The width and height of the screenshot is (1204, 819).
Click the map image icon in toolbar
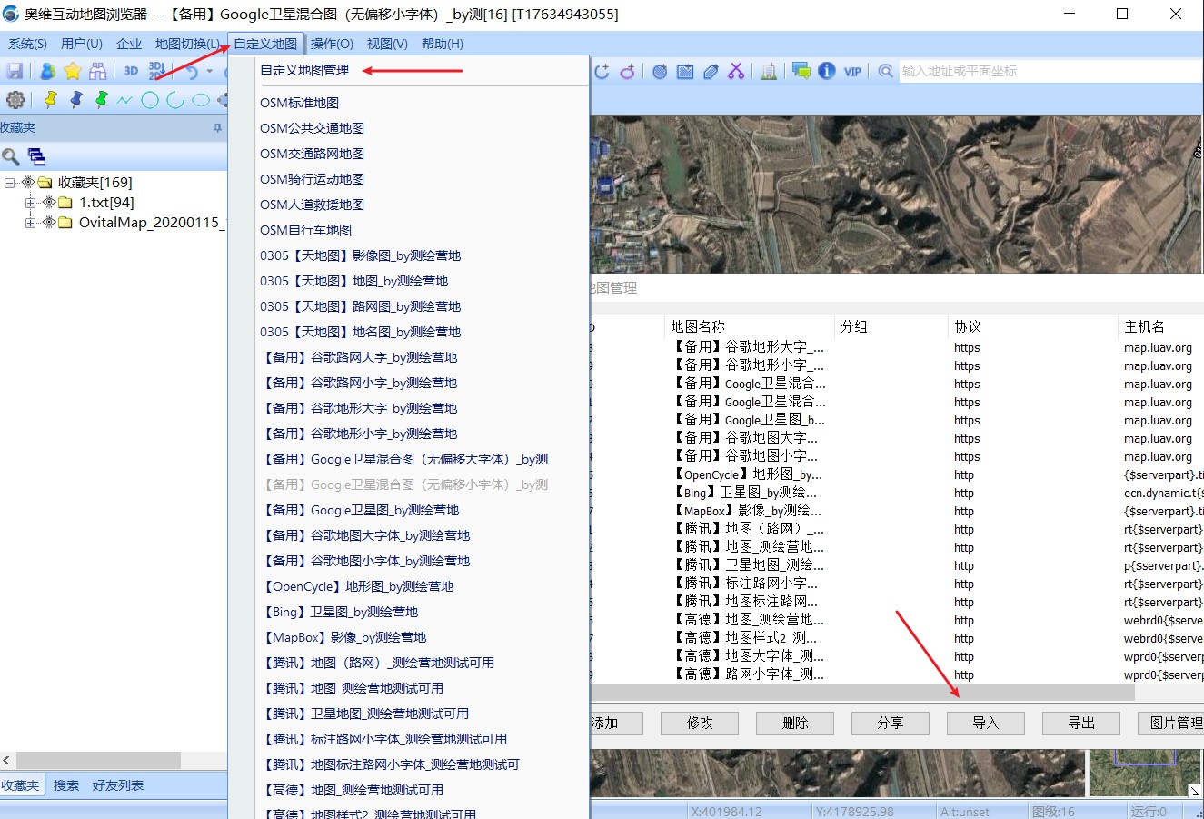(x=685, y=71)
